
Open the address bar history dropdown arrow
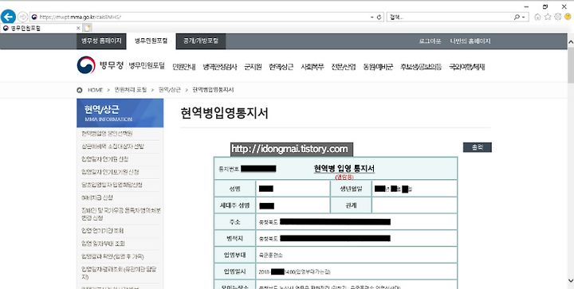[x=372, y=18]
